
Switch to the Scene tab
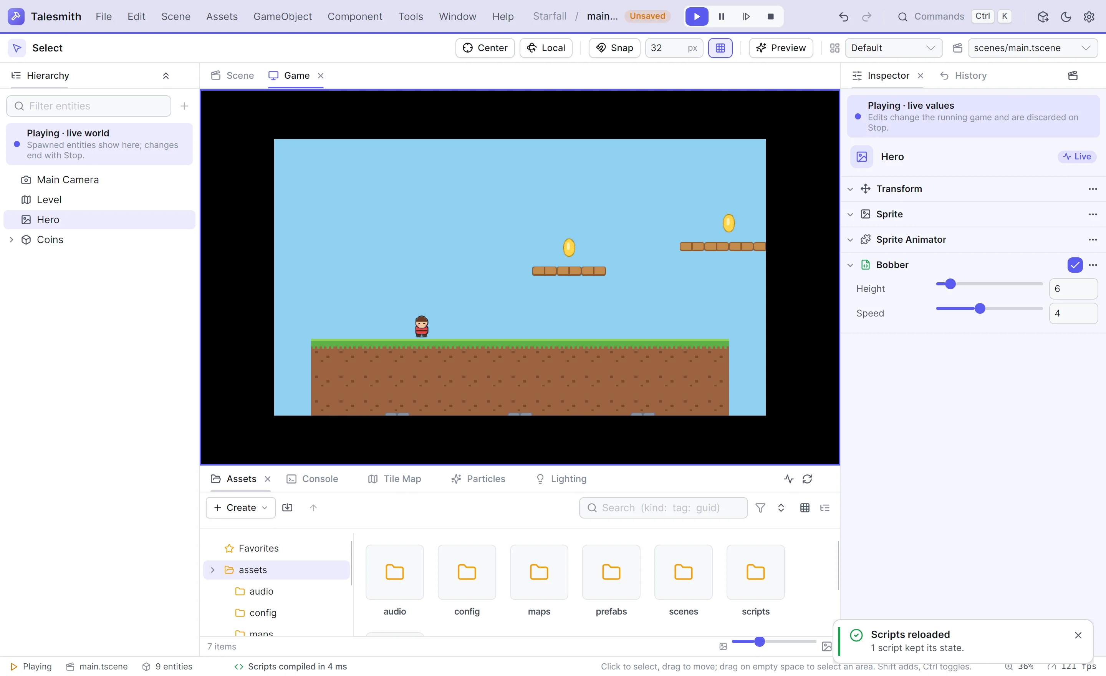(x=232, y=75)
